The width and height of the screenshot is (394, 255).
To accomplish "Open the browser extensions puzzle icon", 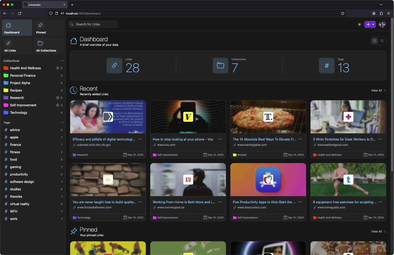I will coord(381,13).
